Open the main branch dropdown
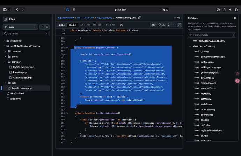Screen dimensions: 241x156 point(20,27)
